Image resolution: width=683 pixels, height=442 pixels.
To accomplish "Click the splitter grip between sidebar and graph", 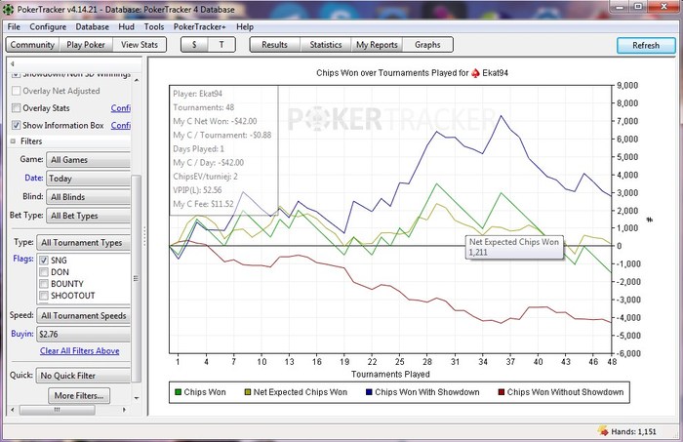I will (145, 237).
